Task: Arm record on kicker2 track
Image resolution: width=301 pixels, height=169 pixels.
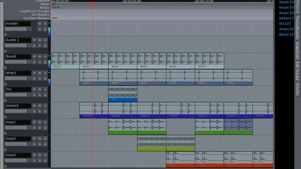Action: tap(34, 106)
